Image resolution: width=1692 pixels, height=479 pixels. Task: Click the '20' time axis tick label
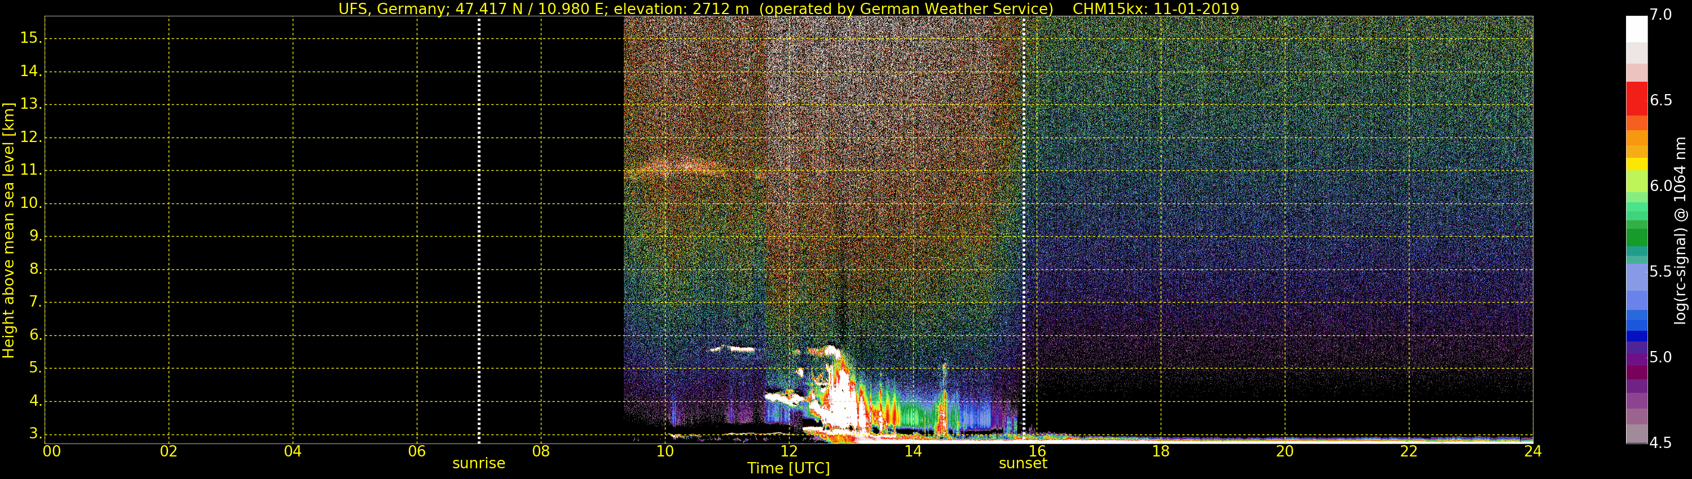pyautogui.click(x=1285, y=451)
